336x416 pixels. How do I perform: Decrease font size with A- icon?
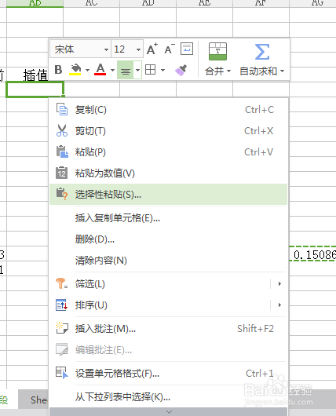(170, 49)
